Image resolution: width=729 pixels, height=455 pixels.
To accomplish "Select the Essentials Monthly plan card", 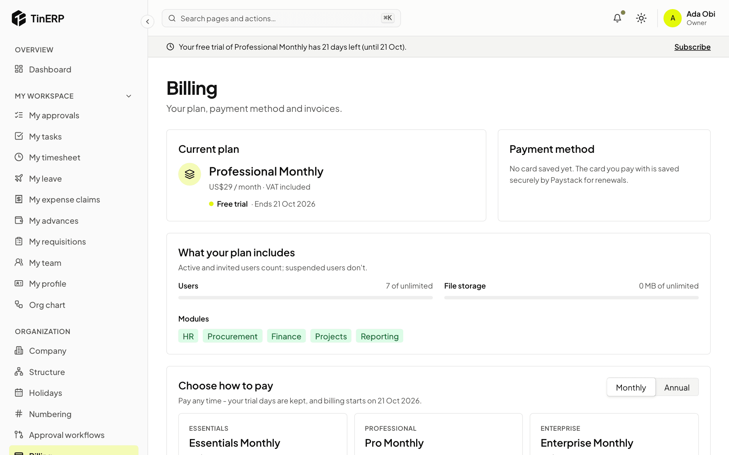I will click(263, 434).
